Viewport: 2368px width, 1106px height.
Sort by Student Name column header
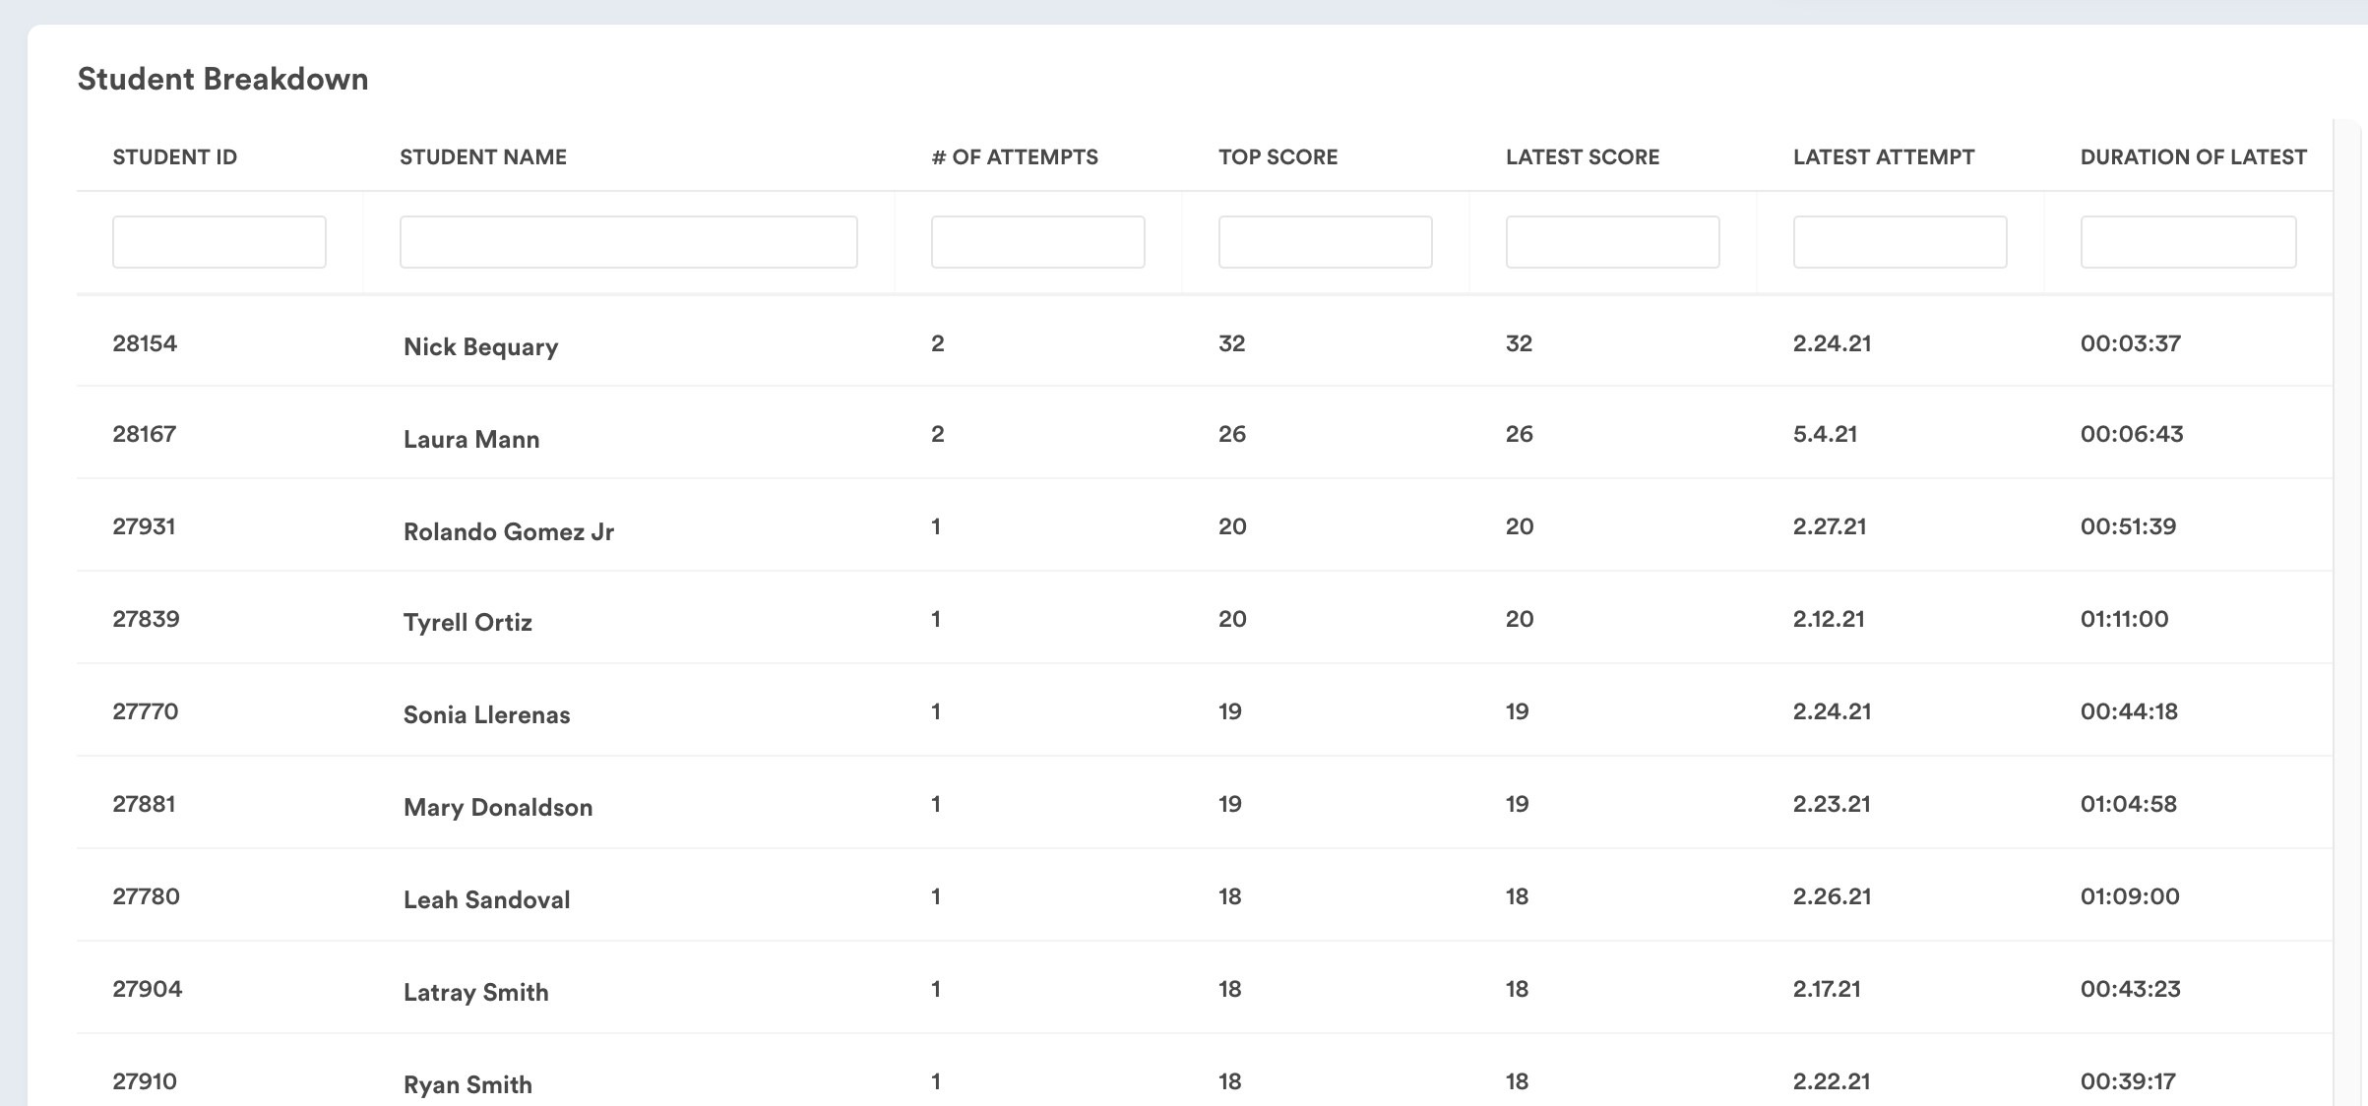coord(482,157)
